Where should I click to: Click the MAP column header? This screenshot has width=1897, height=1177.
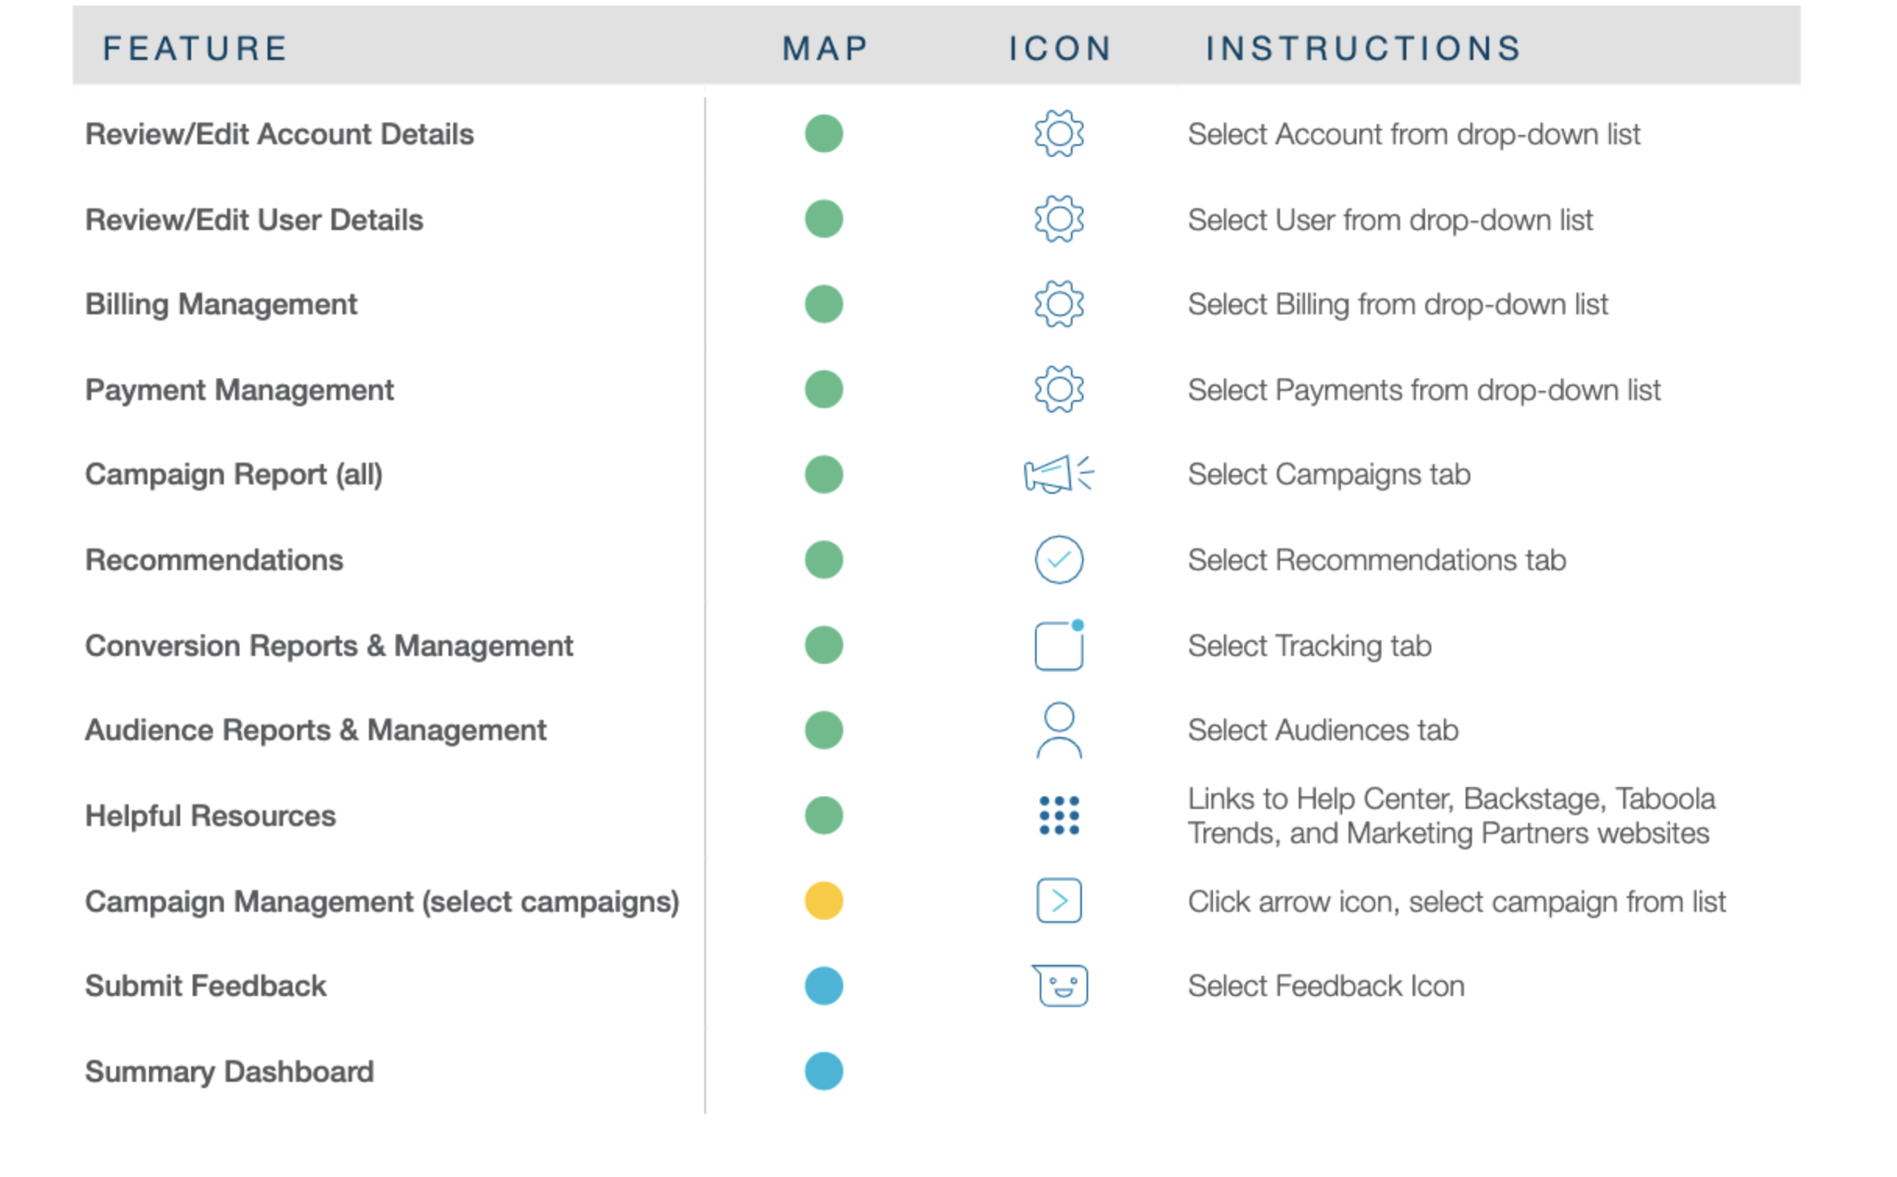(x=824, y=48)
